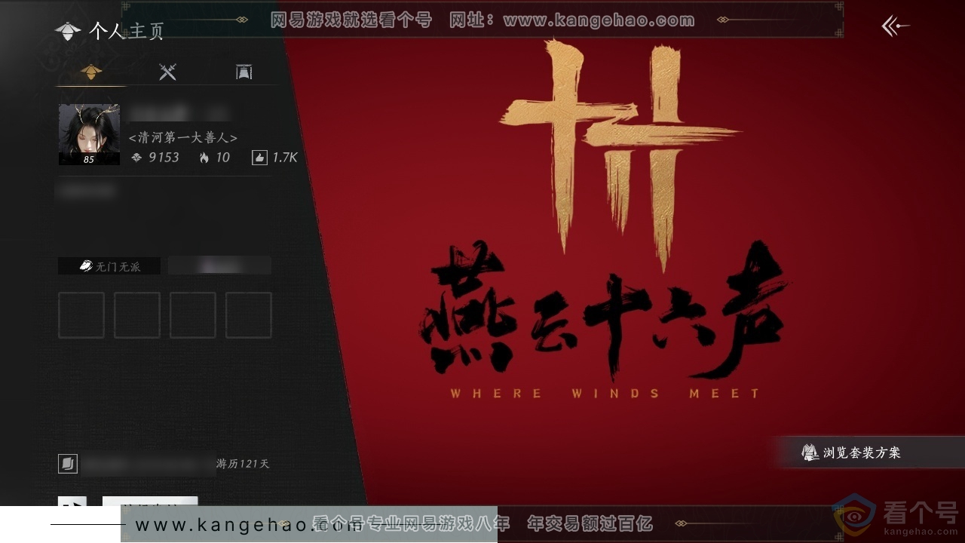Select the fourth empty badge slot
The image size is (965, 543).
(x=249, y=315)
